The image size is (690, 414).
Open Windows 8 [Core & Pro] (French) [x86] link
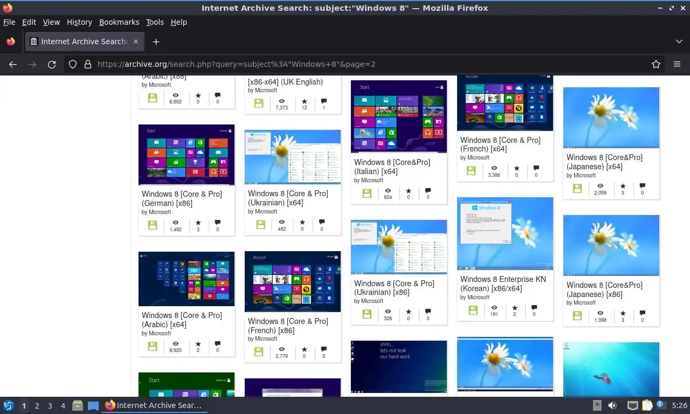(x=288, y=326)
